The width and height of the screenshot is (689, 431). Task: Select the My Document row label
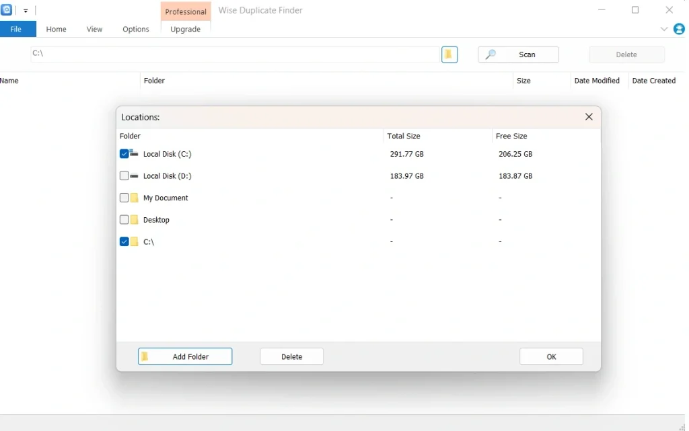(x=166, y=198)
